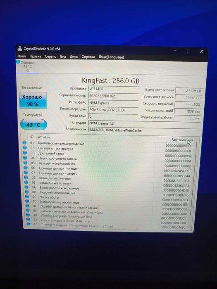This screenshot has height=289, width=217.
Task: Click the 43 °C temperature button
Action: point(33,125)
